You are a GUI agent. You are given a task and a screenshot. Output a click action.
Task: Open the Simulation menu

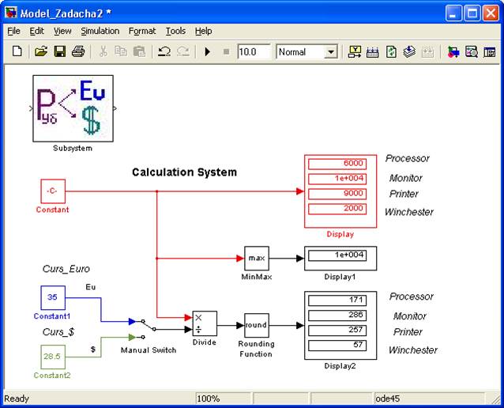(x=100, y=31)
